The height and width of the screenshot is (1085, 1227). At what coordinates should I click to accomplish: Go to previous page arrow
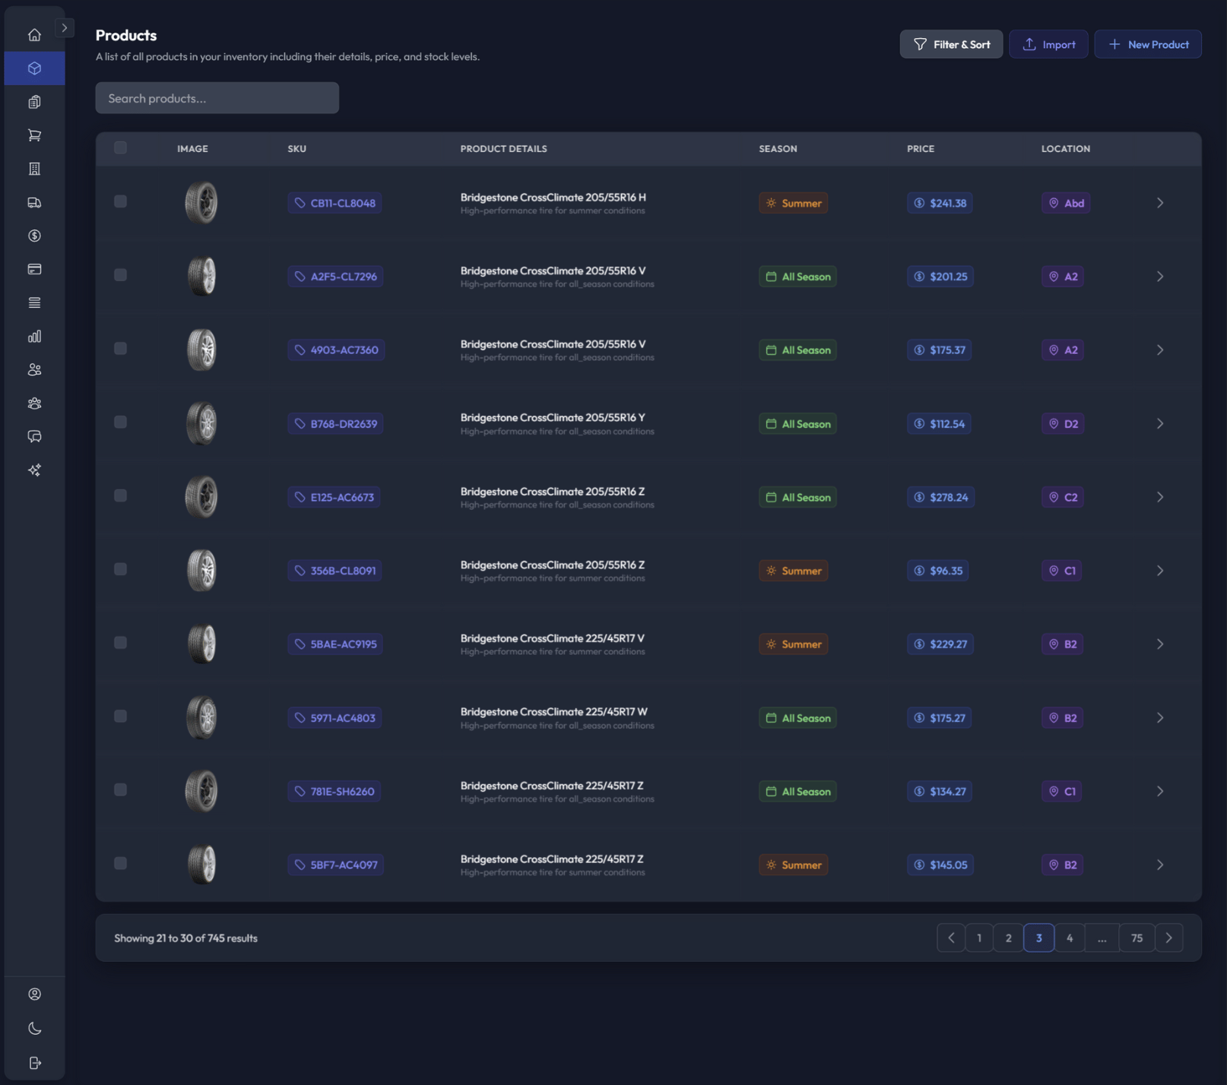(x=951, y=938)
